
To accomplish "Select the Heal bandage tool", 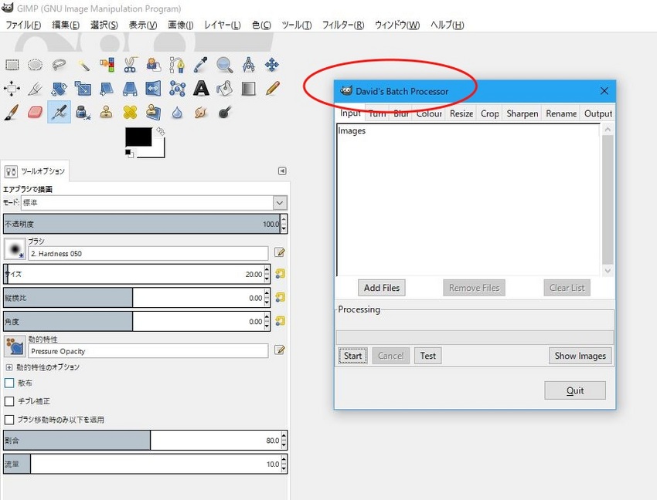I will 131,112.
